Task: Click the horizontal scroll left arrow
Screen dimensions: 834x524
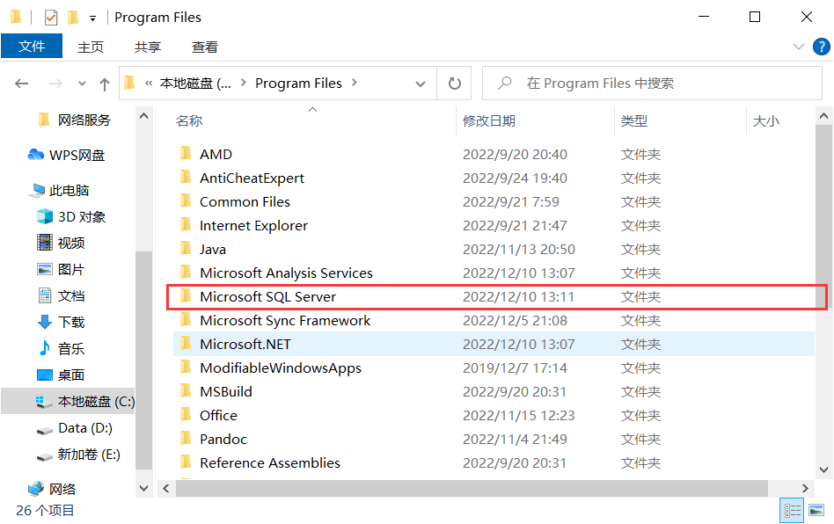Action: 166,488
